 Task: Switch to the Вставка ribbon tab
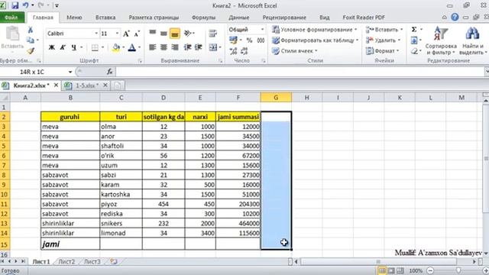(x=105, y=18)
